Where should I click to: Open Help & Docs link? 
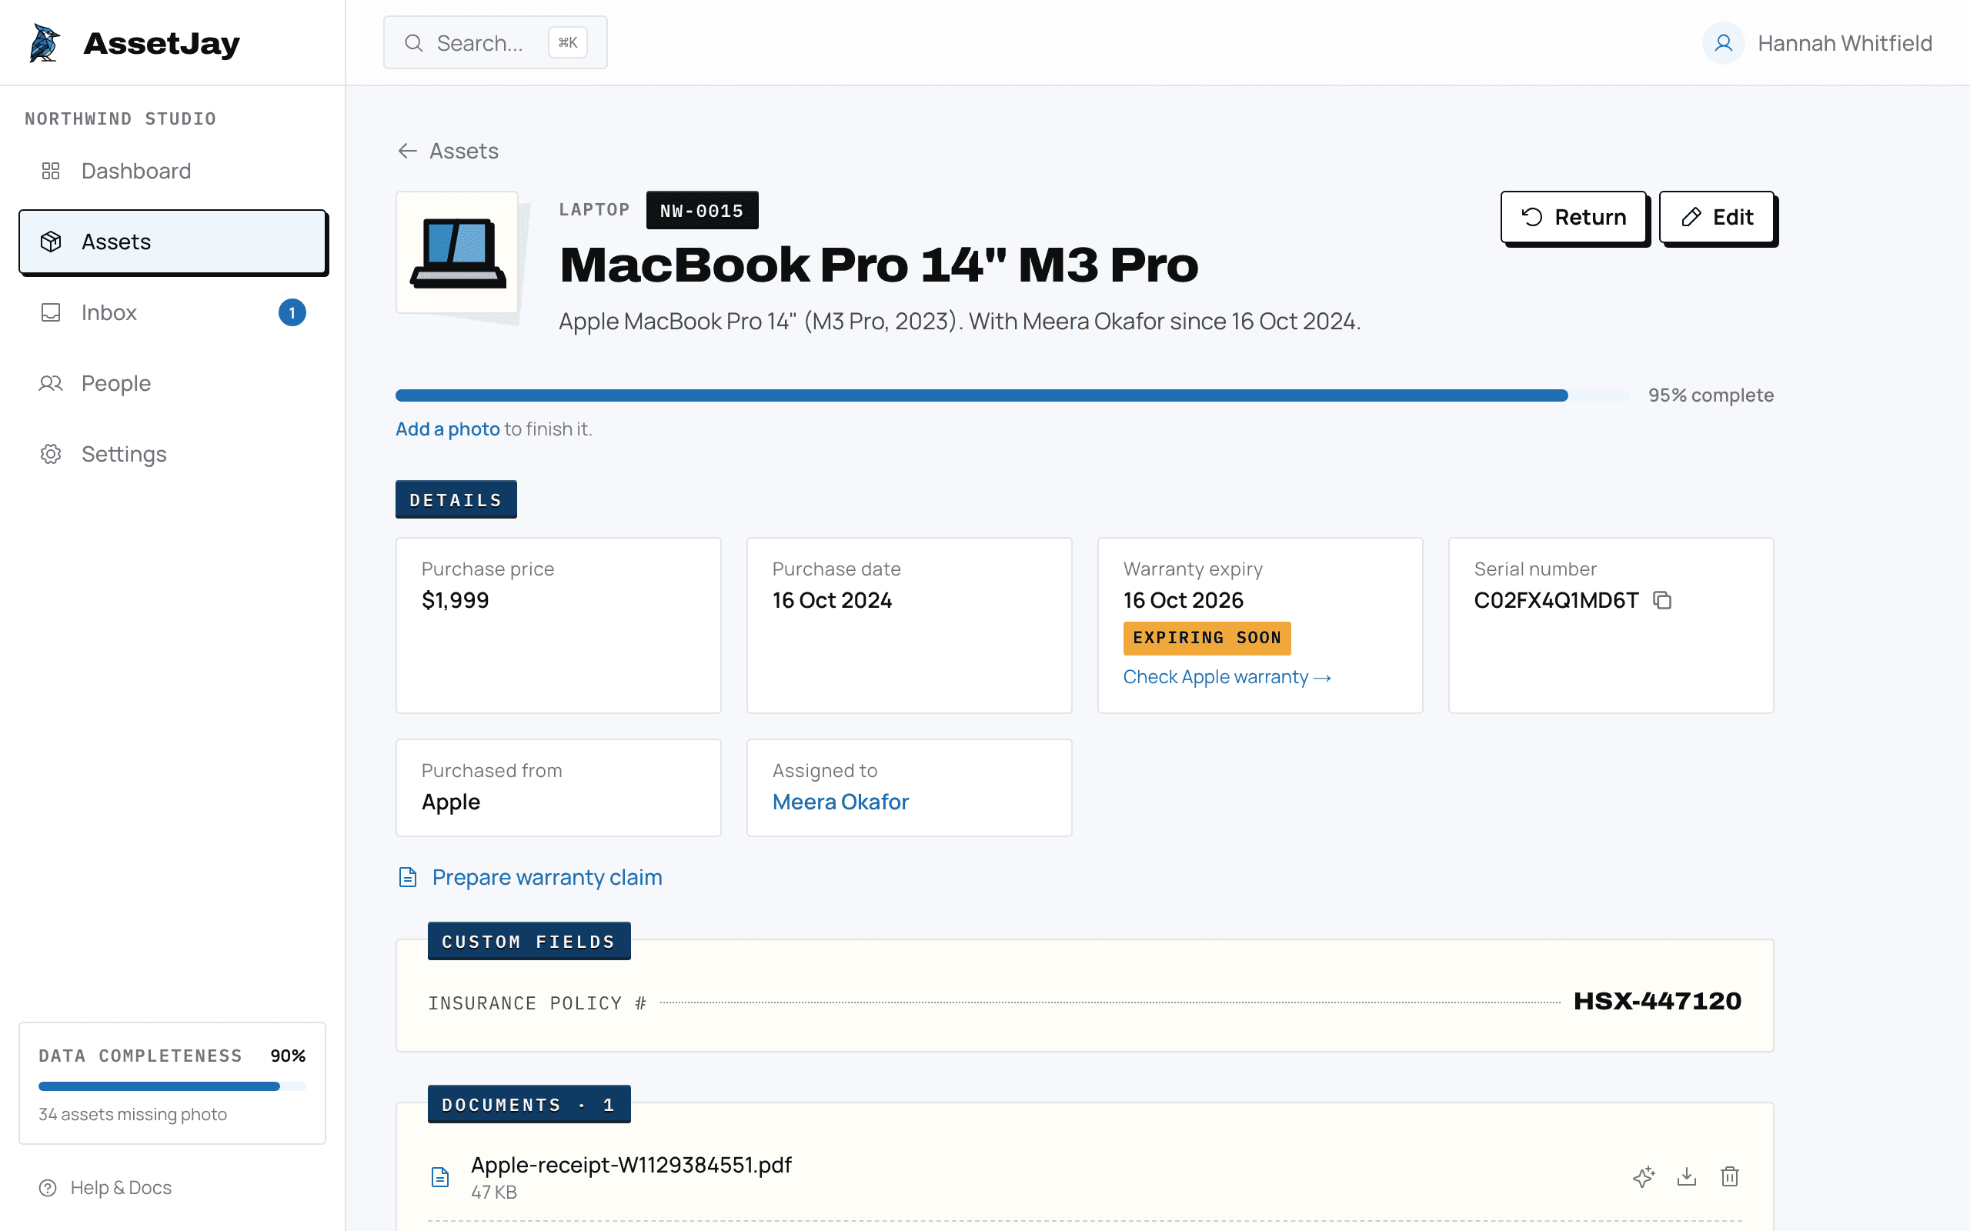[122, 1188]
